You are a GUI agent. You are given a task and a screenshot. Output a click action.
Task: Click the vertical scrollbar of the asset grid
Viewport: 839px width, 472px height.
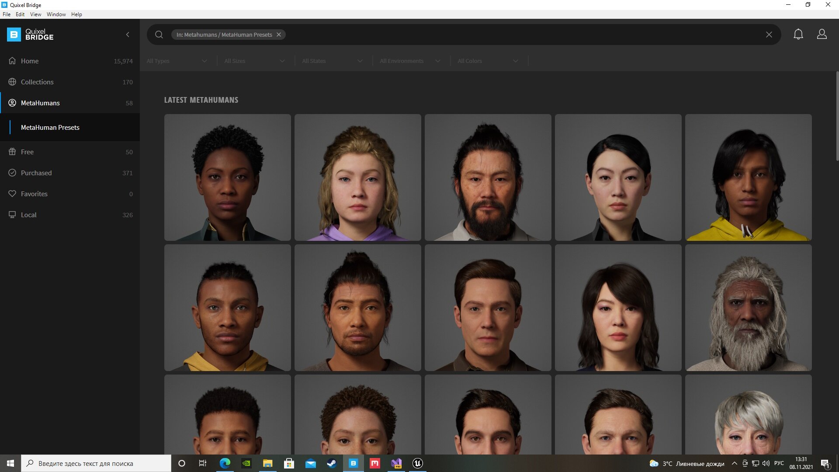(x=837, y=116)
